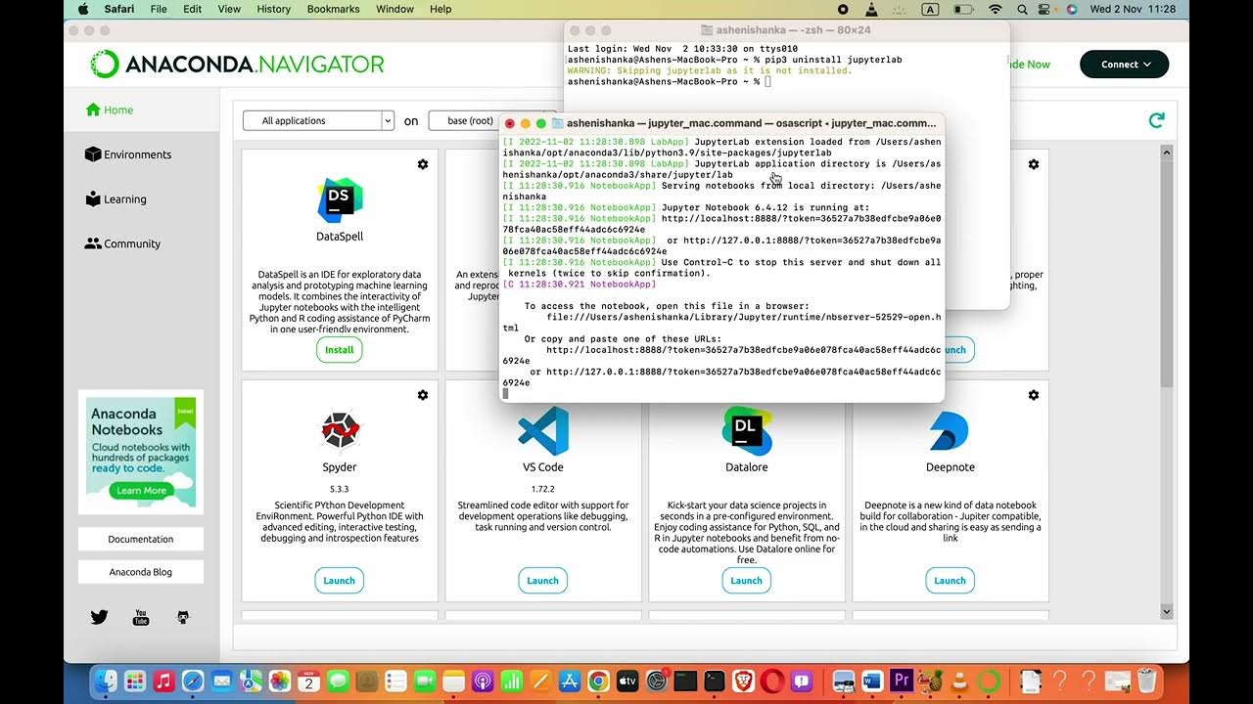Open the Documentation link
This screenshot has width=1253, height=704.
pyautogui.click(x=141, y=539)
